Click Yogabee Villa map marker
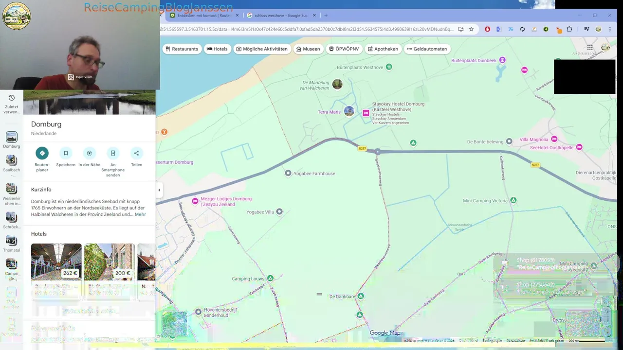Image resolution: width=623 pixels, height=350 pixels. (279, 211)
